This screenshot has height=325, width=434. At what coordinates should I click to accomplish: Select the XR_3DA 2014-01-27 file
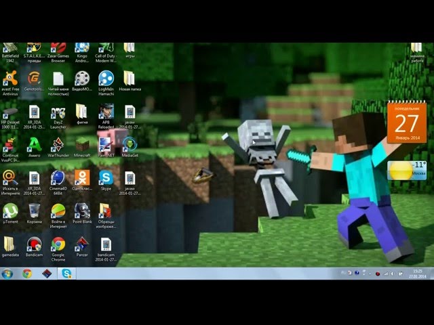tap(34, 182)
